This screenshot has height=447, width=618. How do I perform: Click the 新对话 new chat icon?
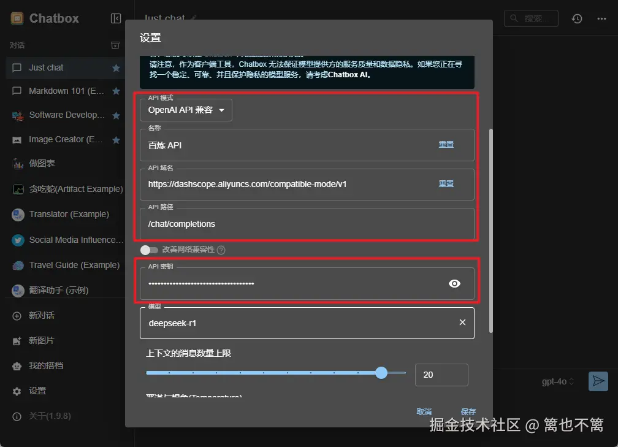pos(17,316)
